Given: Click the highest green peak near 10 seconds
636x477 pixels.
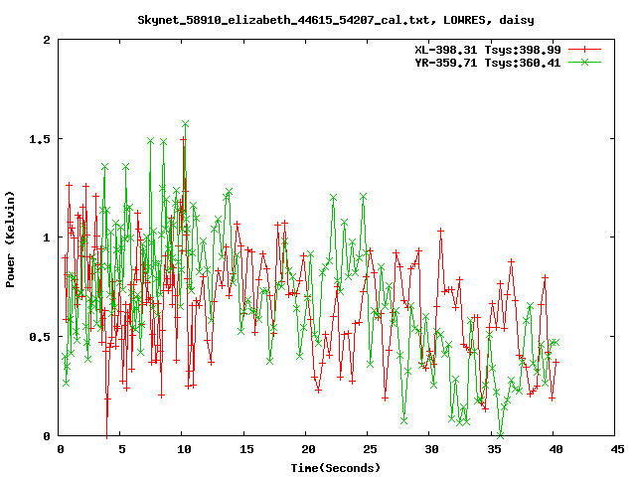Looking at the screenshot, I should tap(186, 123).
